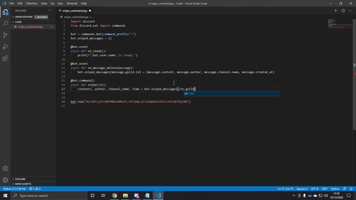
Task: Open the Explorer panel ellipsis menu
Action: (50, 11)
